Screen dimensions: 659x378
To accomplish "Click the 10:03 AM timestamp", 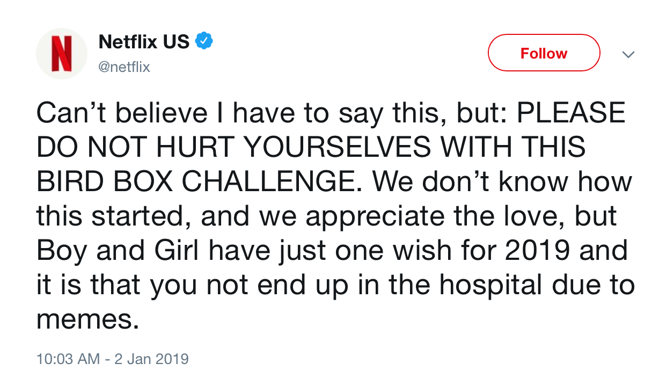I will 68,359.
